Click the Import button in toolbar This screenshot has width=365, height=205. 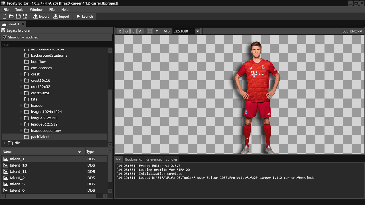[x=61, y=17]
